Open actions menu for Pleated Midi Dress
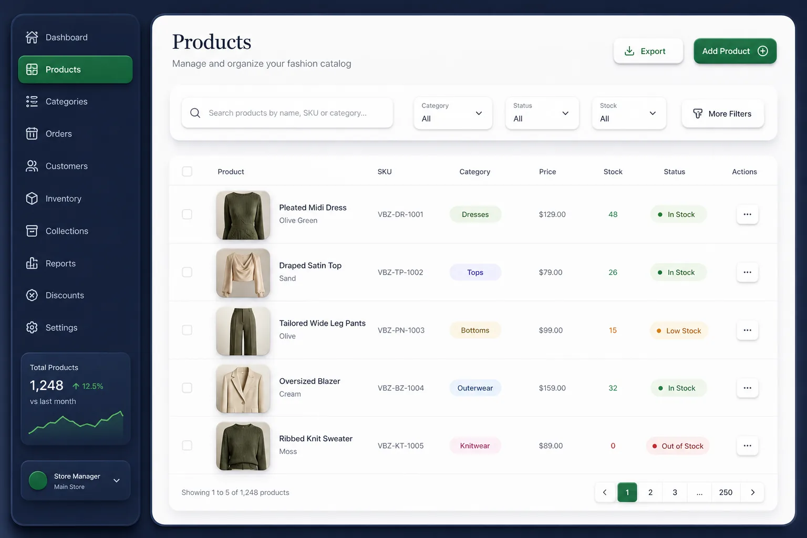This screenshot has width=807, height=538. pyautogui.click(x=747, y=214)
